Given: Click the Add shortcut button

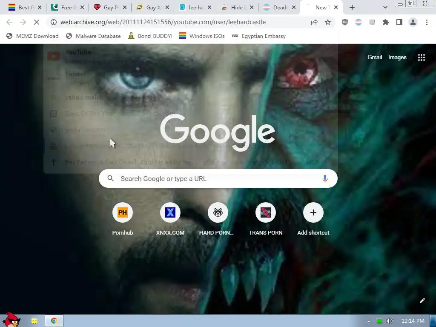Looking at the screenshot, I should [x=313, y=219].
